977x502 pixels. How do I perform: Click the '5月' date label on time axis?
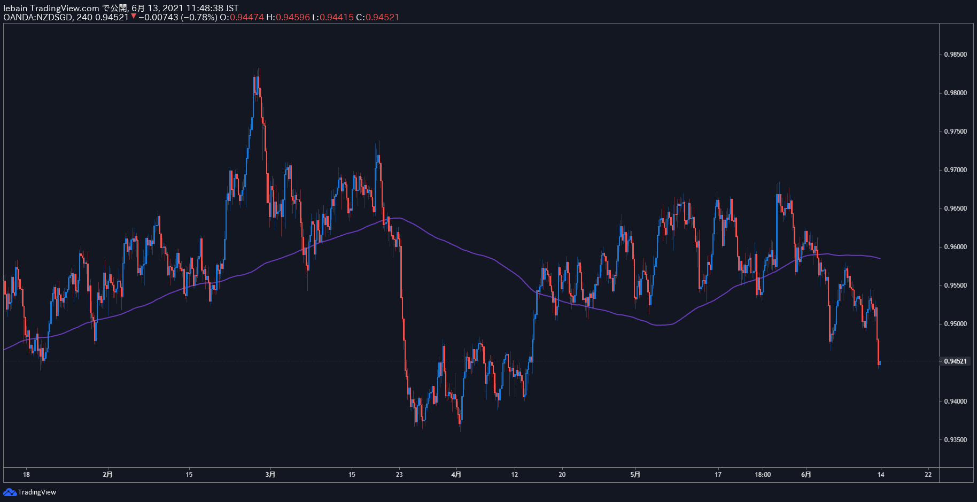coord(635,474)
